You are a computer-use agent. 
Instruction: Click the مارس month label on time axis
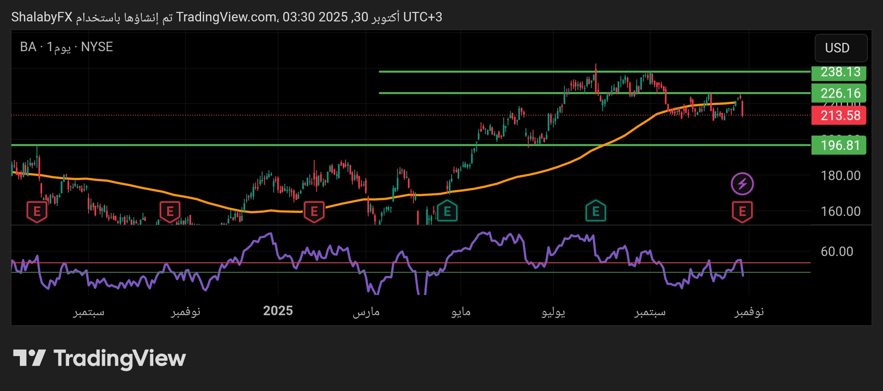pos(366,312)
